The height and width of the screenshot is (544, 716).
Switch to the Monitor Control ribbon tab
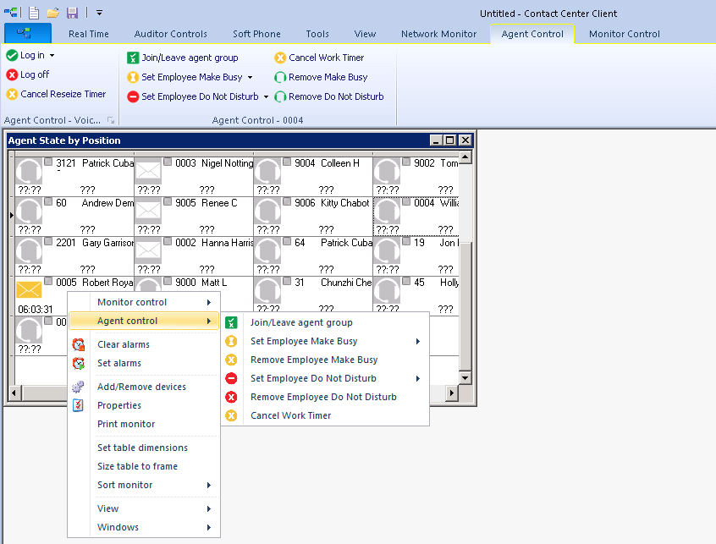point(624,34)
